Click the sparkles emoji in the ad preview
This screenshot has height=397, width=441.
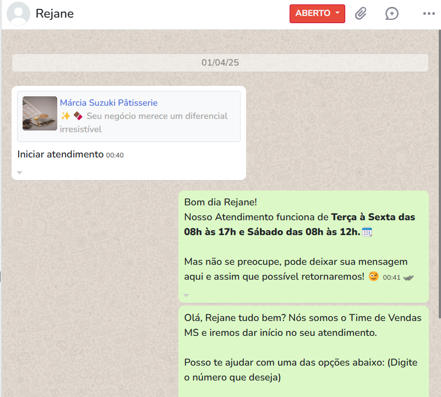pos(66,116)
